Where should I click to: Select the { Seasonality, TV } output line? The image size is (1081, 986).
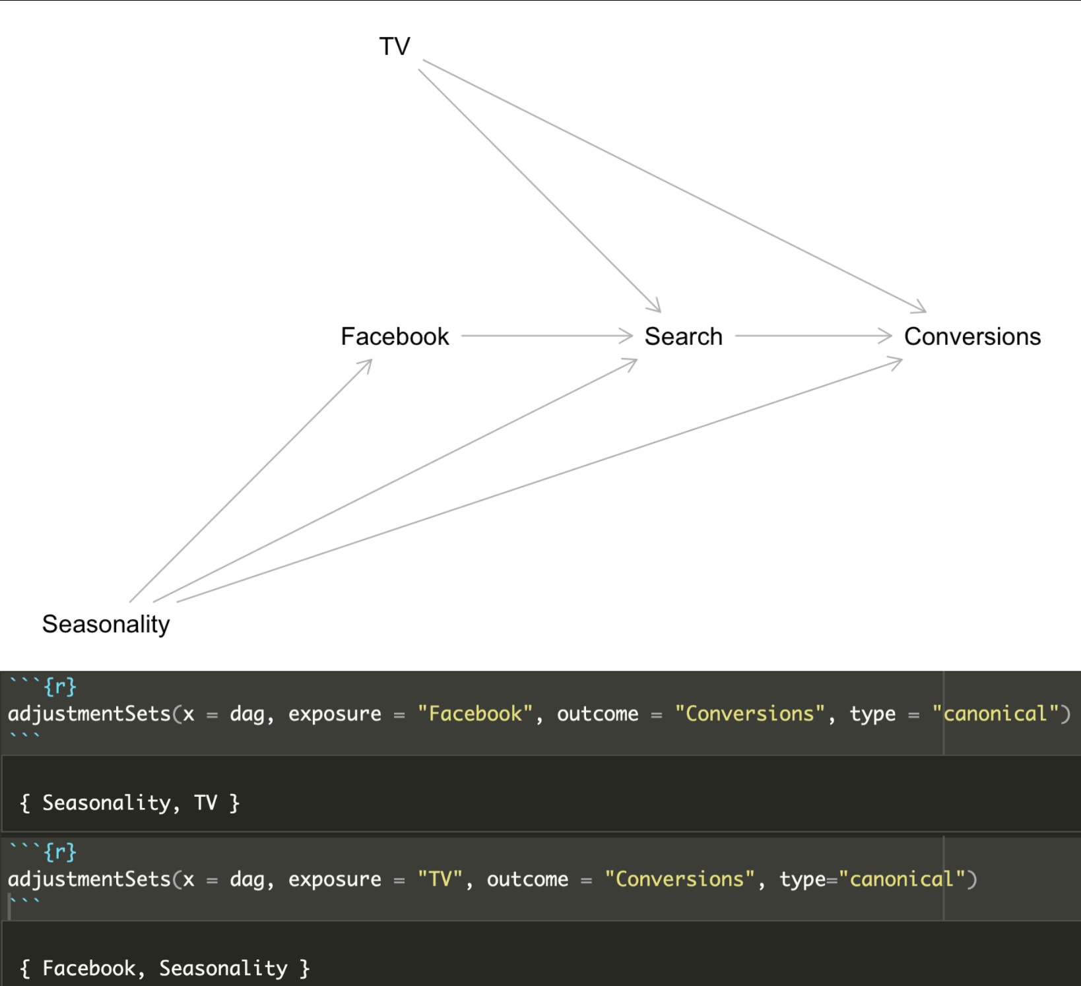pos(129,802)
